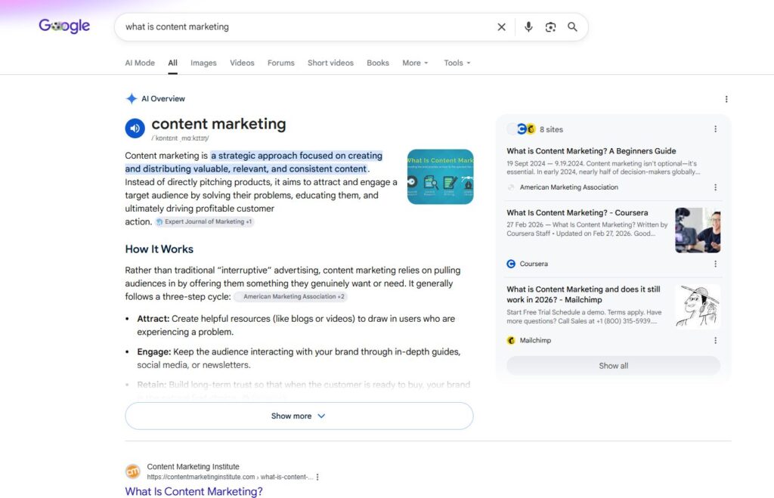Click the contentmarketinginstitute.com URL text

[x=230, y=478]
